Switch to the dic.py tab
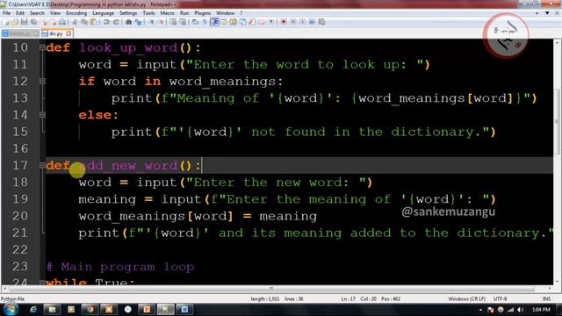562x316 pixels. point(56,33)
